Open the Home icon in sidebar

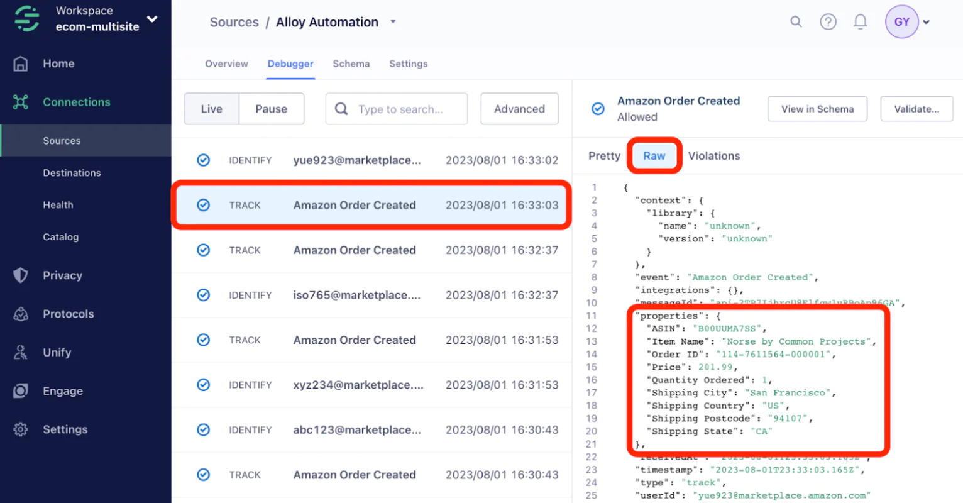[x=21, y=64]
